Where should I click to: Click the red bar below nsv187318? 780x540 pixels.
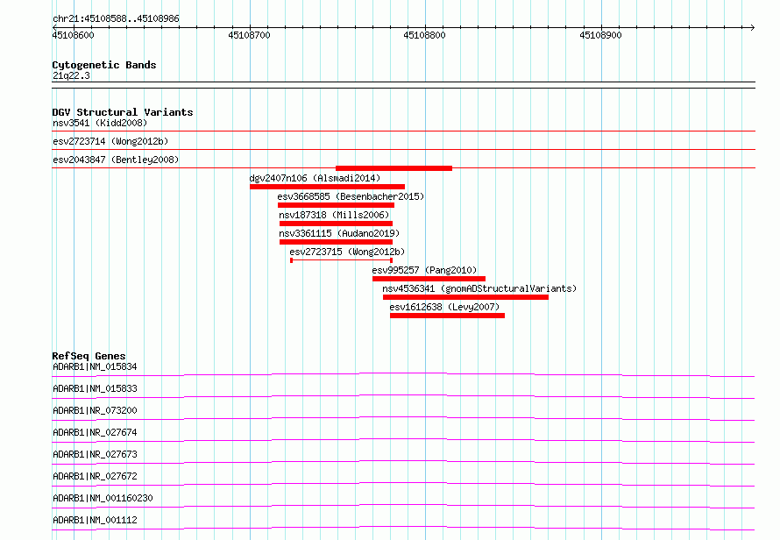coord(336,224)
